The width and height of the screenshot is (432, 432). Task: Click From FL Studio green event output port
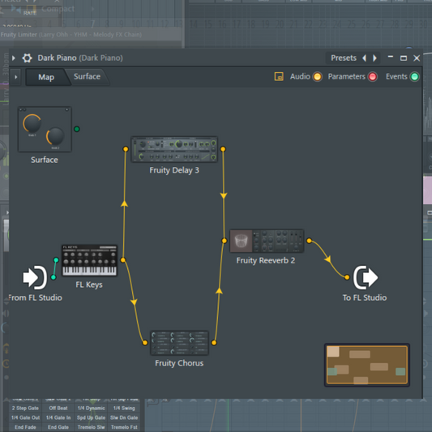click(x=53, y=277)
